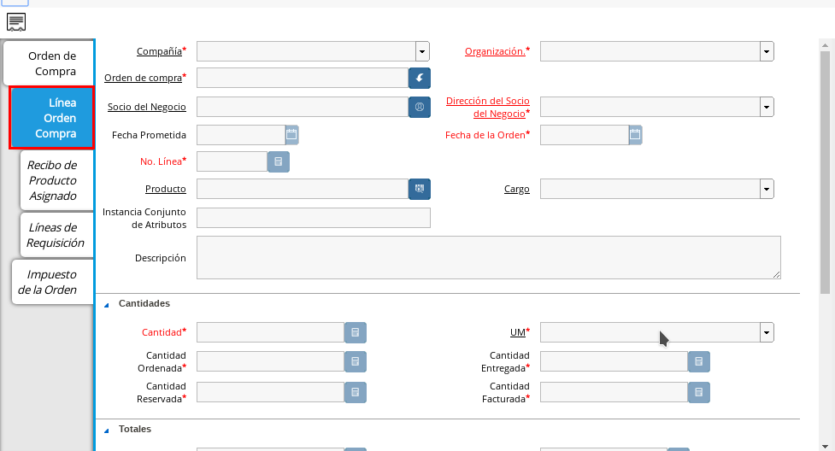835x451 pixels.
Task: Open the Socio del Negocio search icon
Action: (419, 107)
